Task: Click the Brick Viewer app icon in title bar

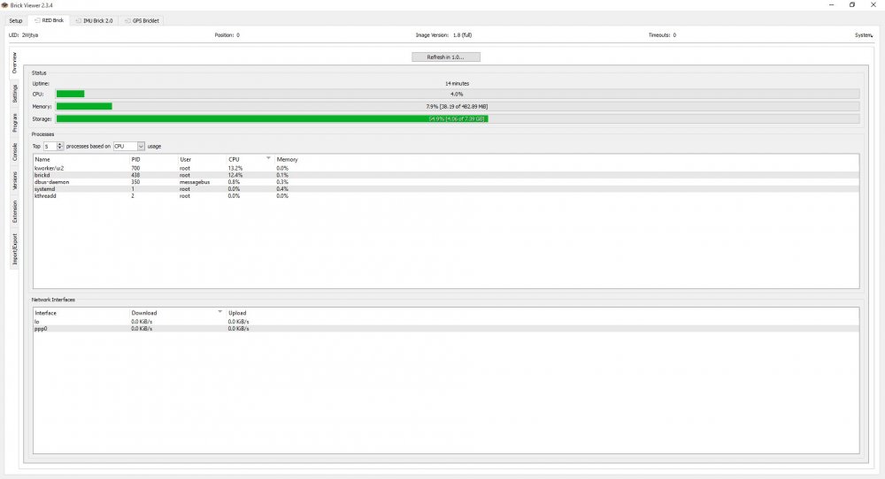Action: pos(4,4)
